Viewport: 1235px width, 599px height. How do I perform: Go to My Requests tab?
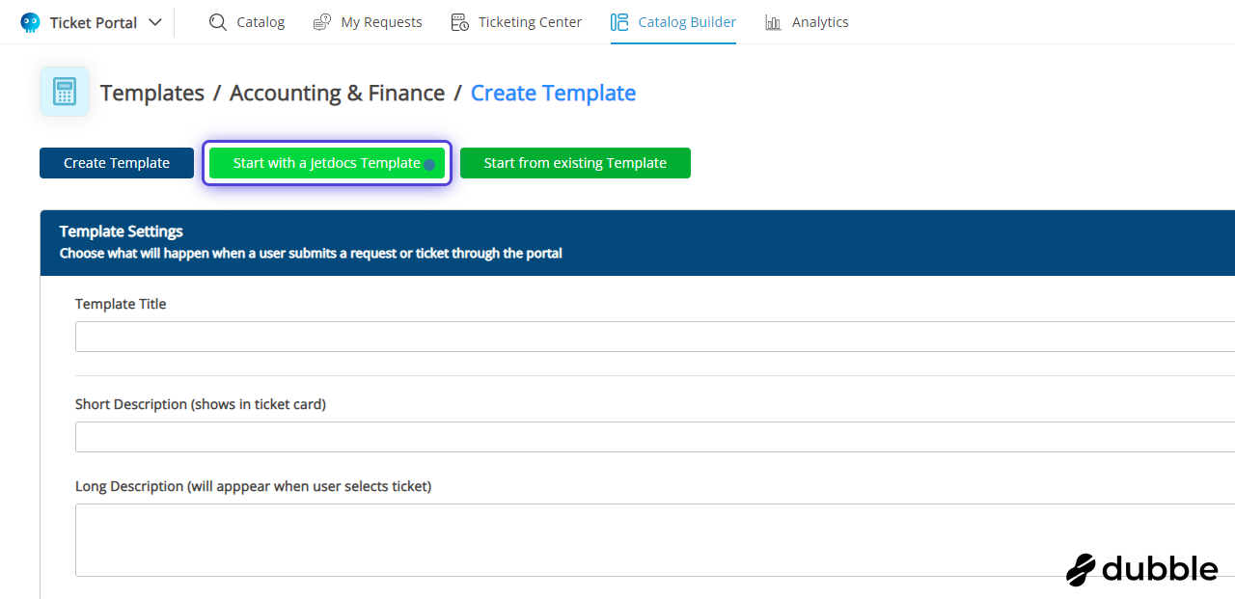[x=368, y=22]
